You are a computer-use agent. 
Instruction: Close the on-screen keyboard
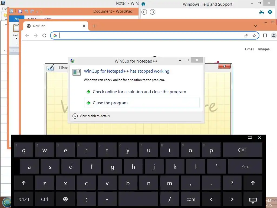(259, 138)
